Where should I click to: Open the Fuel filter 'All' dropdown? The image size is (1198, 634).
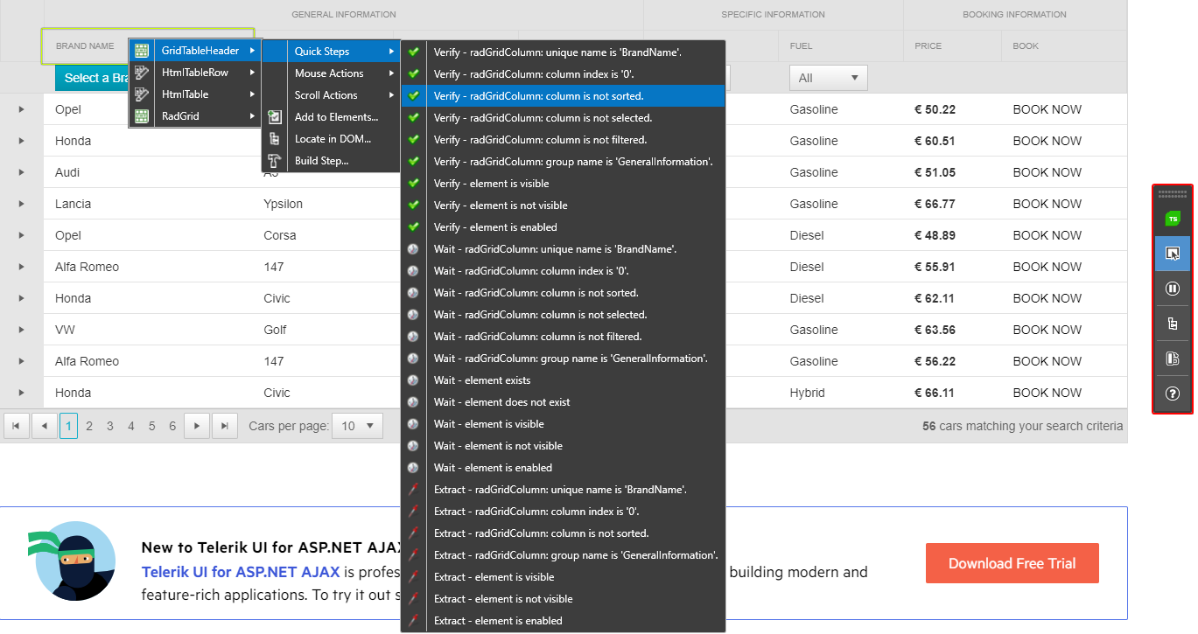click(828, 78)
